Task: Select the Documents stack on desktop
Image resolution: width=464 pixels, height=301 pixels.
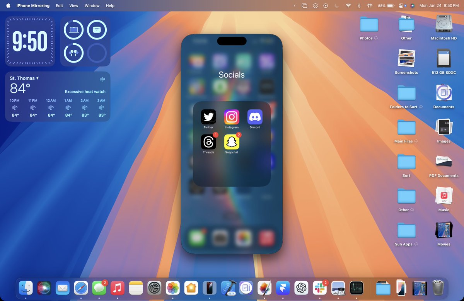Action: pos(444,93)
